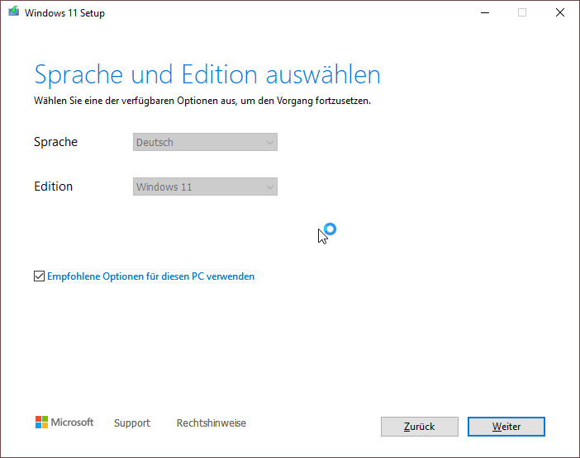This screenshot has width=580, height=458.
Task: Click the Sprache label
Action: [x=56, y=142]
